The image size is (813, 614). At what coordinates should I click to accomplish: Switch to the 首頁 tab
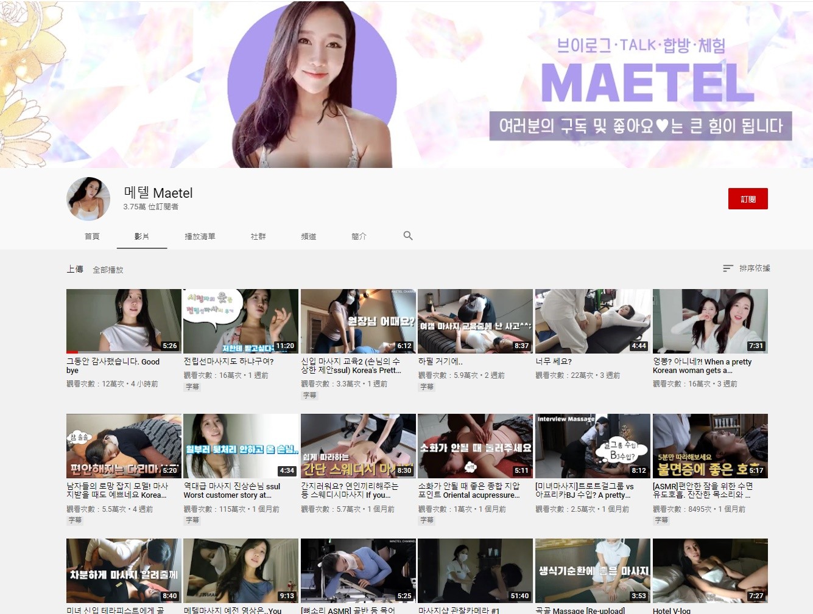92,236
